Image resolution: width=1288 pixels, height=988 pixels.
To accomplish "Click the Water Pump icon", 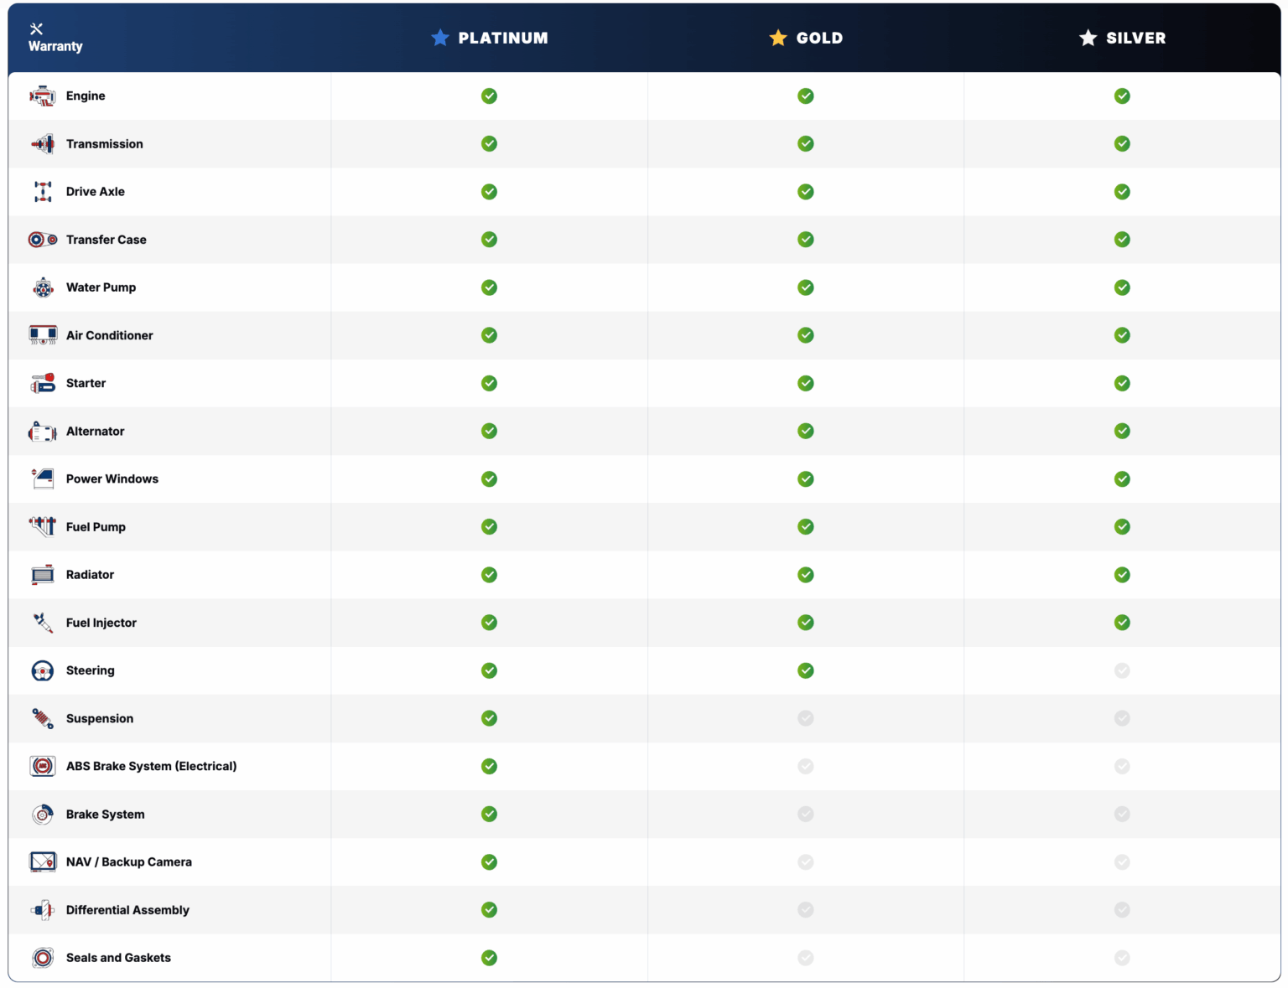I will (x=42, y=287).
